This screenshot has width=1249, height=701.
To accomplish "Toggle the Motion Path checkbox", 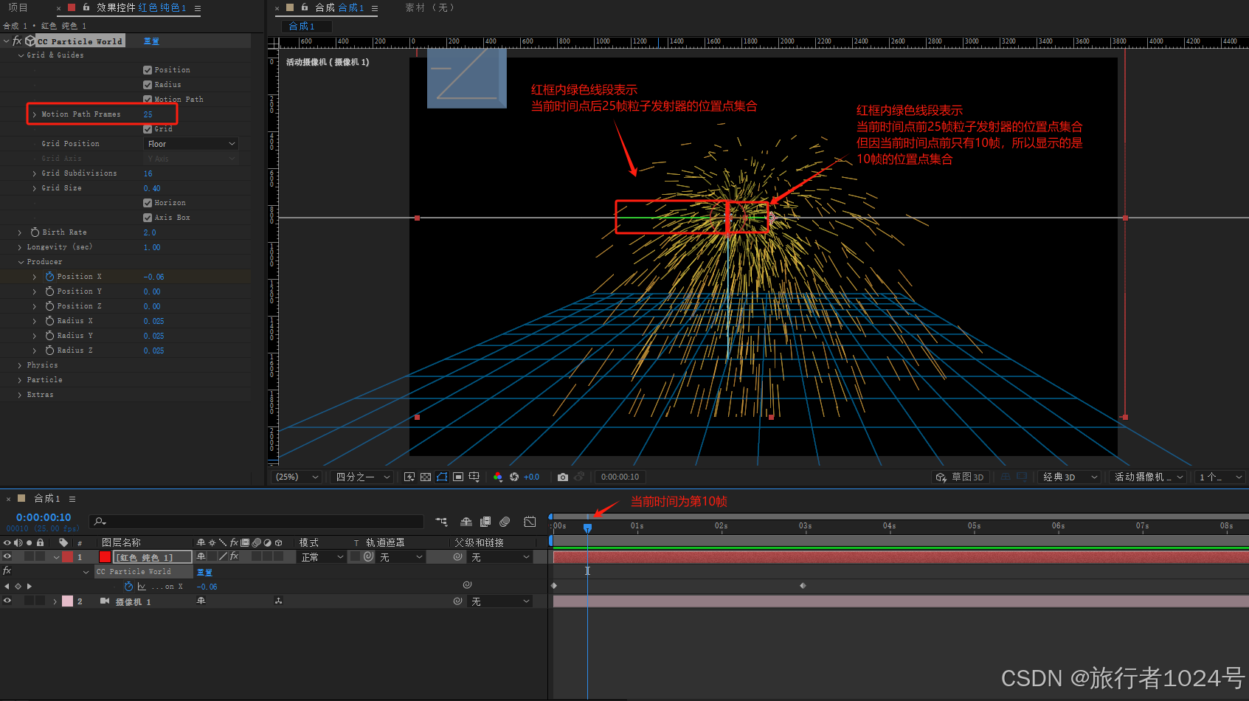I will (x=148, y=100).
